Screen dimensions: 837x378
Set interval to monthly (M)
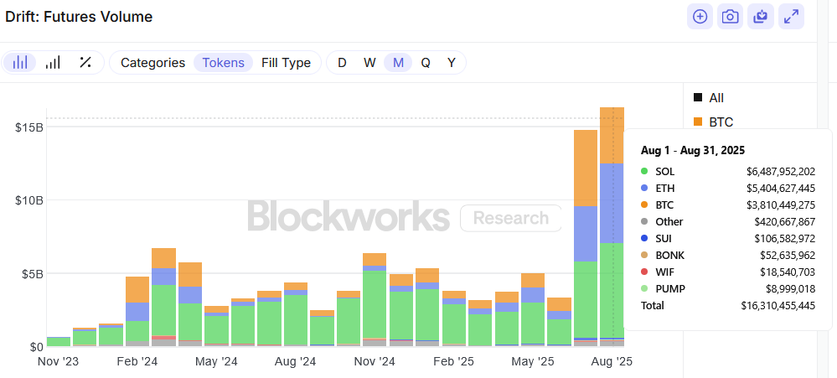398,63
